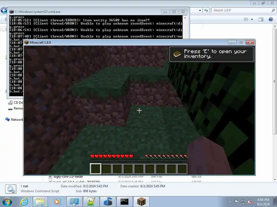Open Windows Media Player from the taskbar
The width and height of the screenshot is (277, 207).
click(57, 202)
